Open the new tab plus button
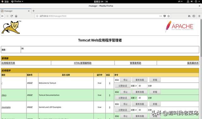The height and width of the screenshot is (119, 202). [x=34, y=11]
